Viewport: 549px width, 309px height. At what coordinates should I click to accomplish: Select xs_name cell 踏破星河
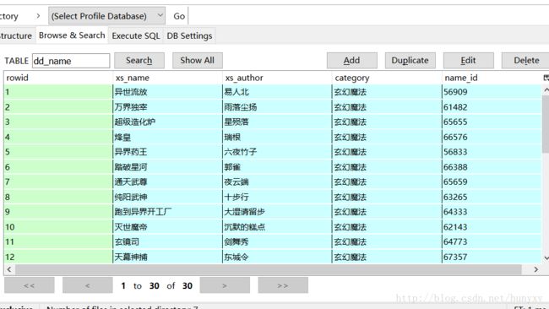pyautogui.click(x=167, y=167)
